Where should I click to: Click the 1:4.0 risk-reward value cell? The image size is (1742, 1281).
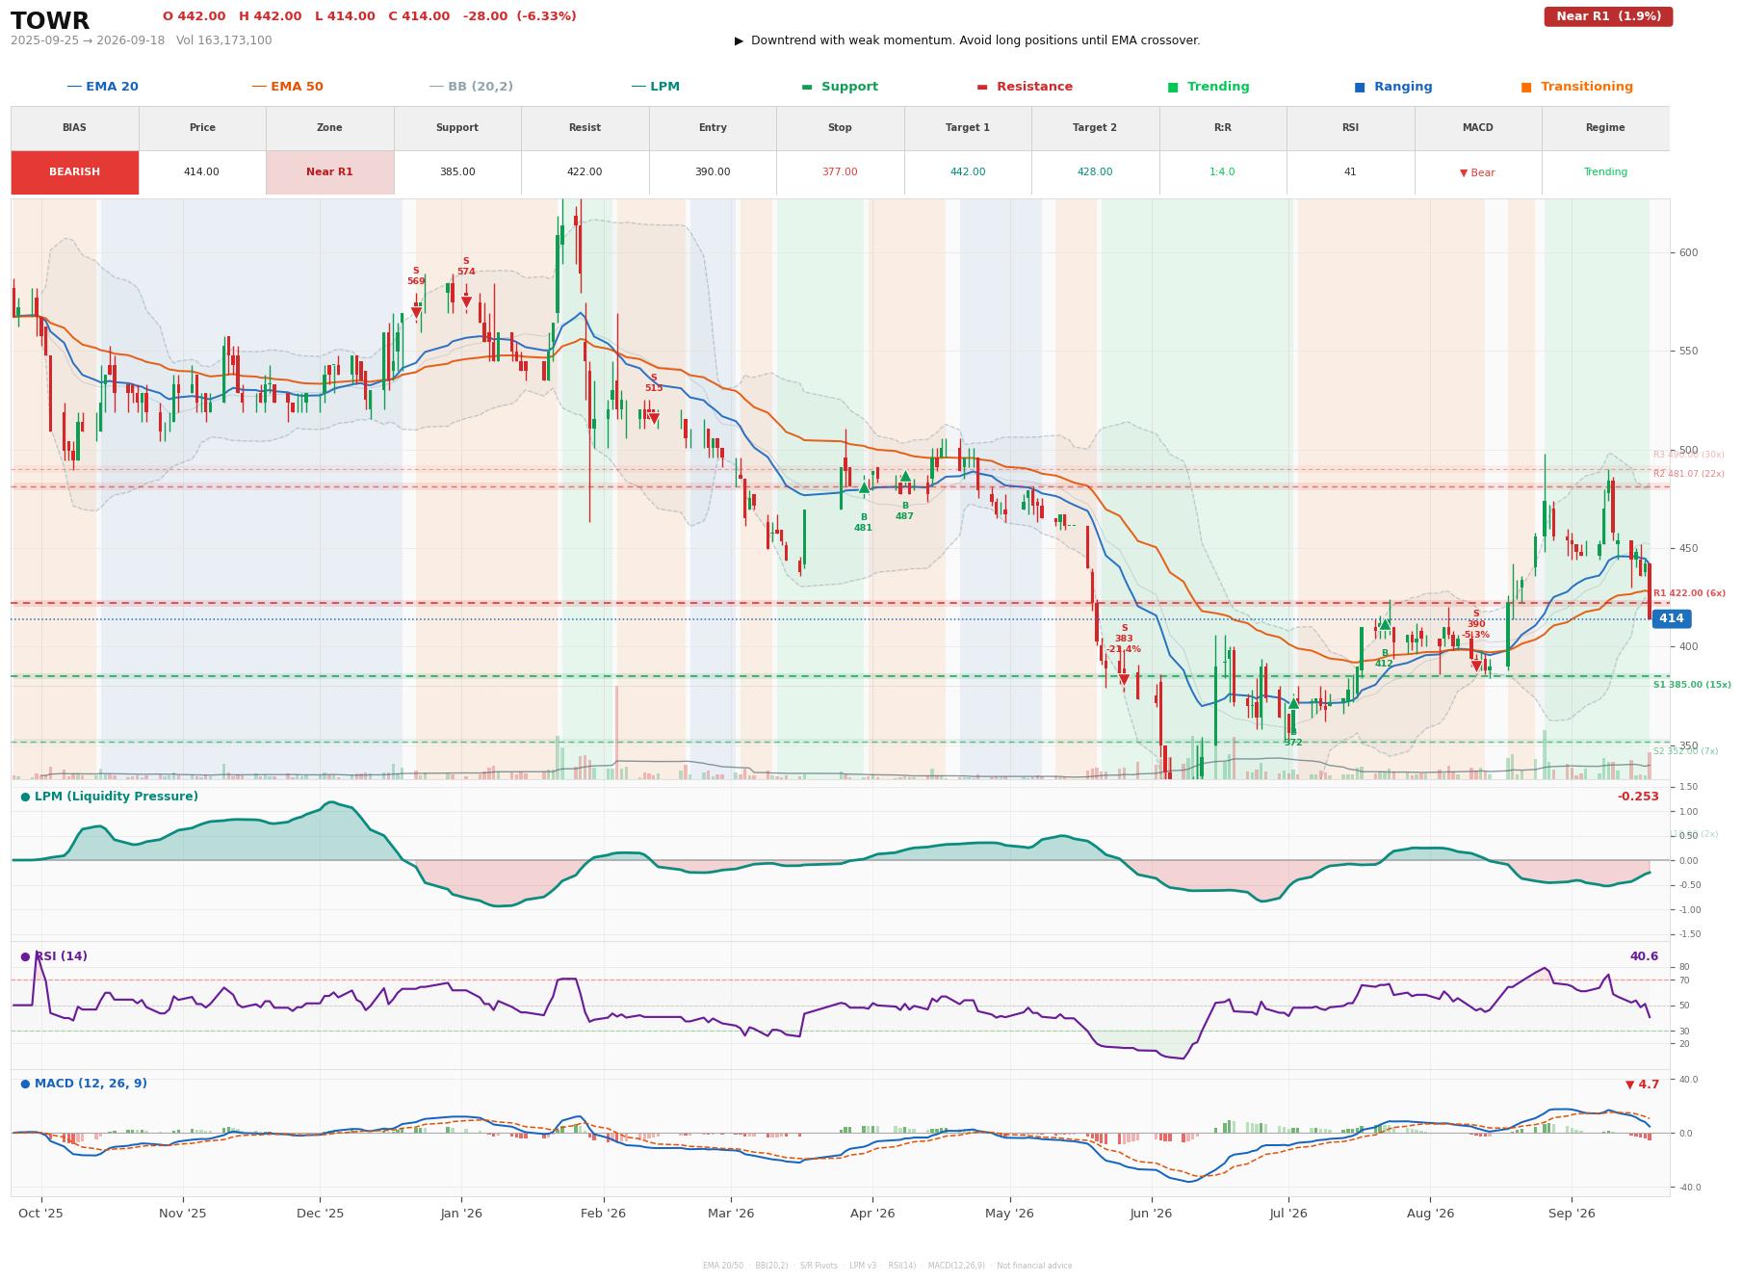[1223, 172]
